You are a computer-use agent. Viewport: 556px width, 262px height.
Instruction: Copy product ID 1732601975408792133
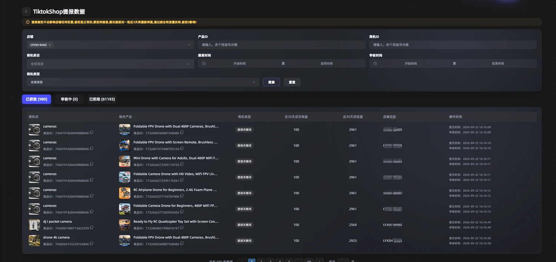182,149
